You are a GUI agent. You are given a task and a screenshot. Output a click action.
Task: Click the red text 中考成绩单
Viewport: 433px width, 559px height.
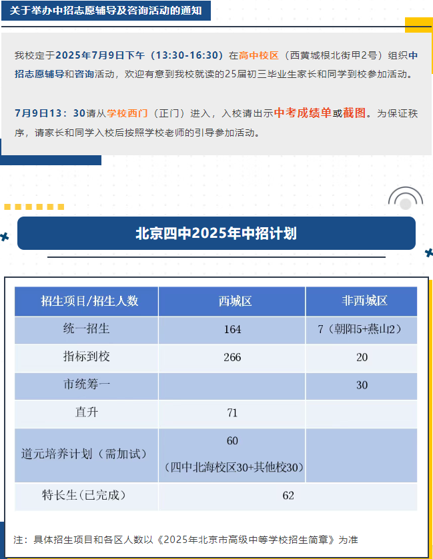303,113
